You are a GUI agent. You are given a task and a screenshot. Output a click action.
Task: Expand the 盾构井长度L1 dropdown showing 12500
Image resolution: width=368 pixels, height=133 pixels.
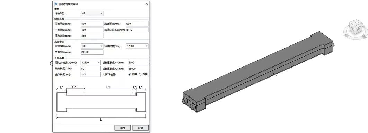pyautogui.click(x=90, y=62)
